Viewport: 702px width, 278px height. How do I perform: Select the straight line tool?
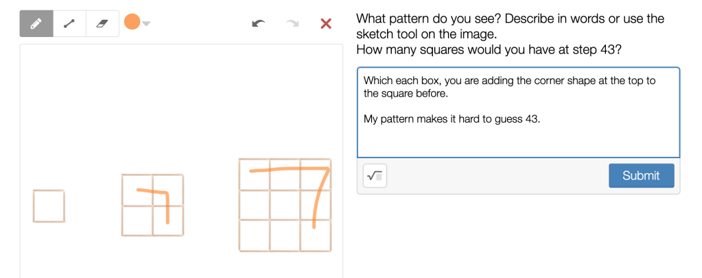pos(69,23)
